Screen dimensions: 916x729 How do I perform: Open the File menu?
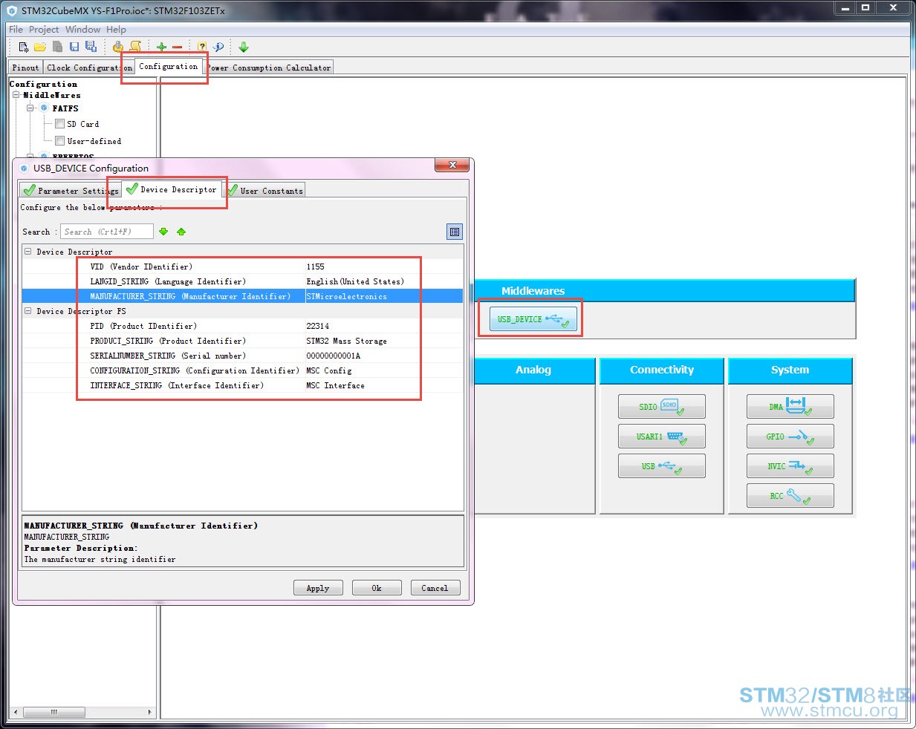point(16,30)
